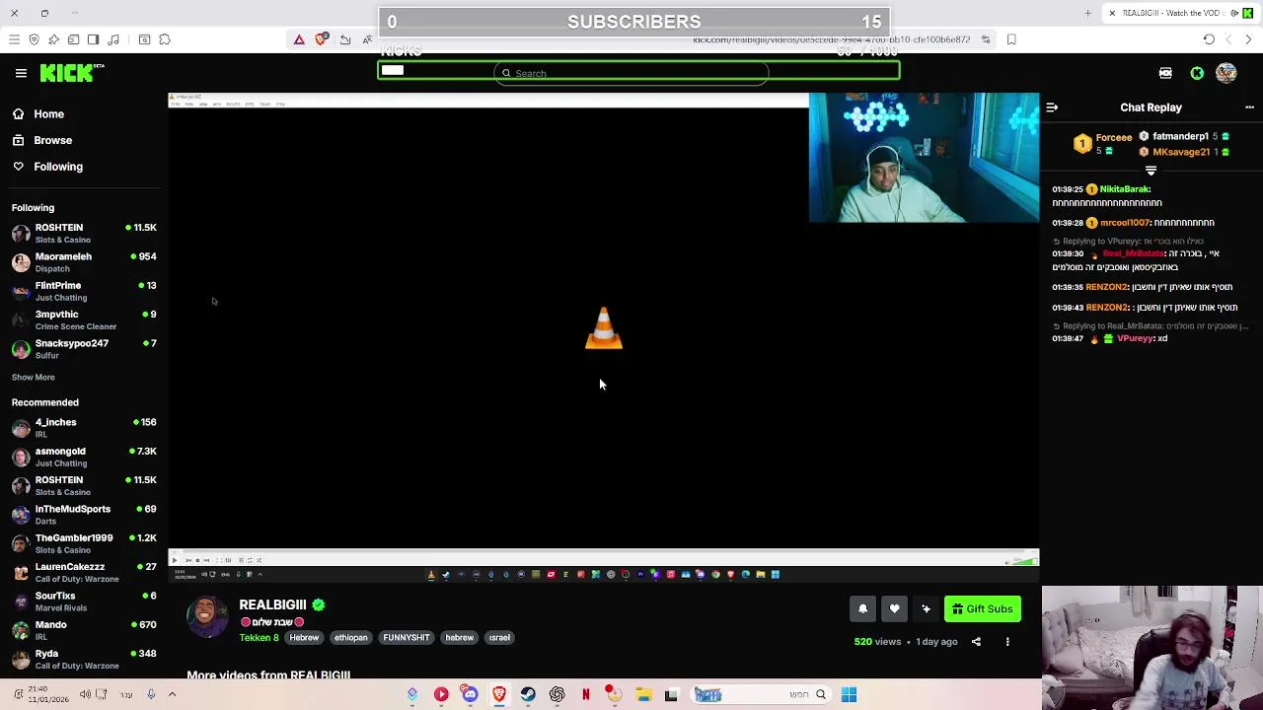Open Following in the sidebar
1263x710 pixels.
coord(58,167)
